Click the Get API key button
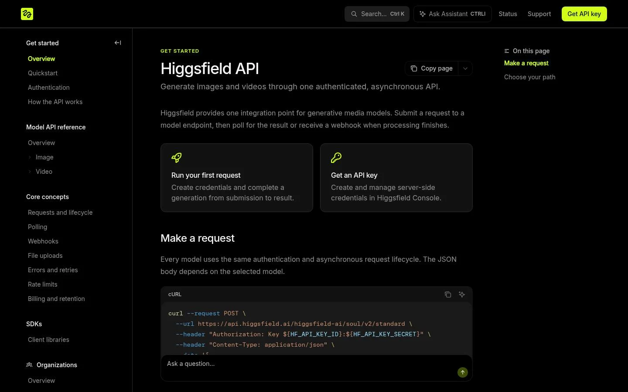This screenshot has height=392, width=628. click(x=584, y=14)
